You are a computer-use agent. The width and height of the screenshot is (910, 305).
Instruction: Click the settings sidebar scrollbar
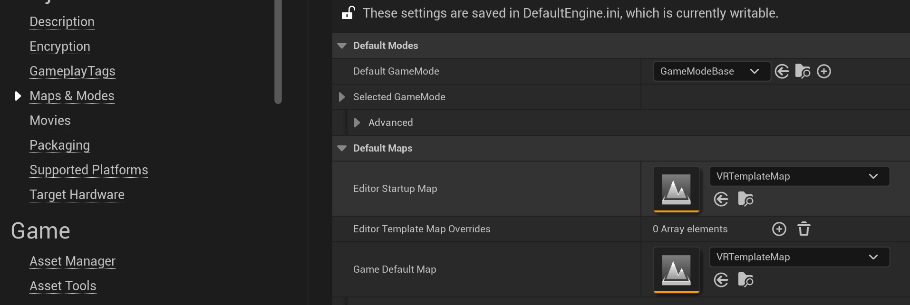point(278,52)
